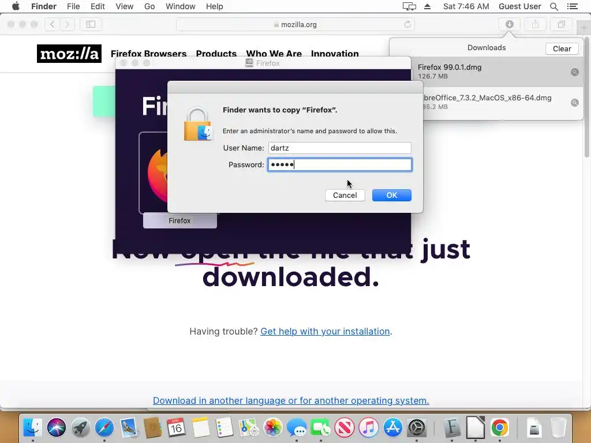Toggle the Safari sidebar button
This screenshot has width=591, height=443.
point(91,24)
